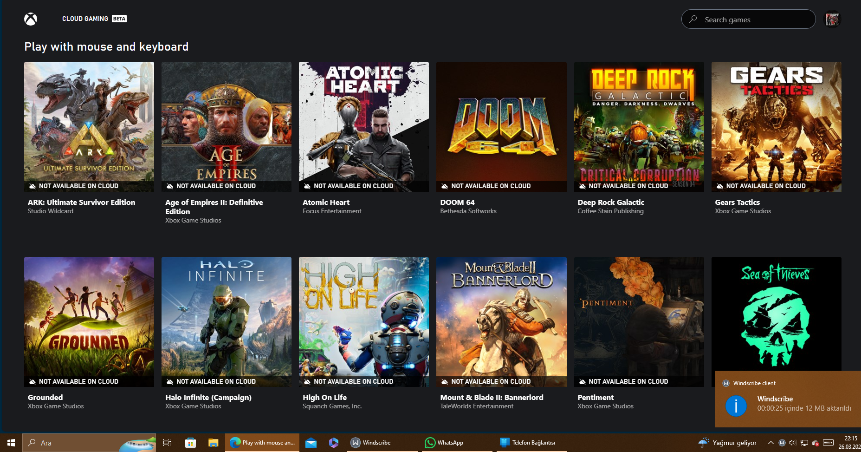Screen dimensions: 861x452
Task: Switch to the Windscribe taskbar window
Action: pyautogui.click(x=383, y=443)
